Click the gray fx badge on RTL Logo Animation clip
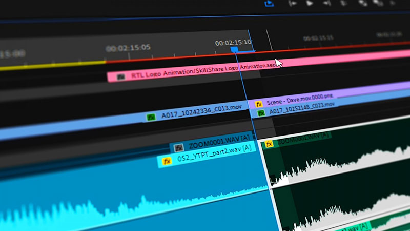The width and height of the screenshot is (410, 231). 121,76
